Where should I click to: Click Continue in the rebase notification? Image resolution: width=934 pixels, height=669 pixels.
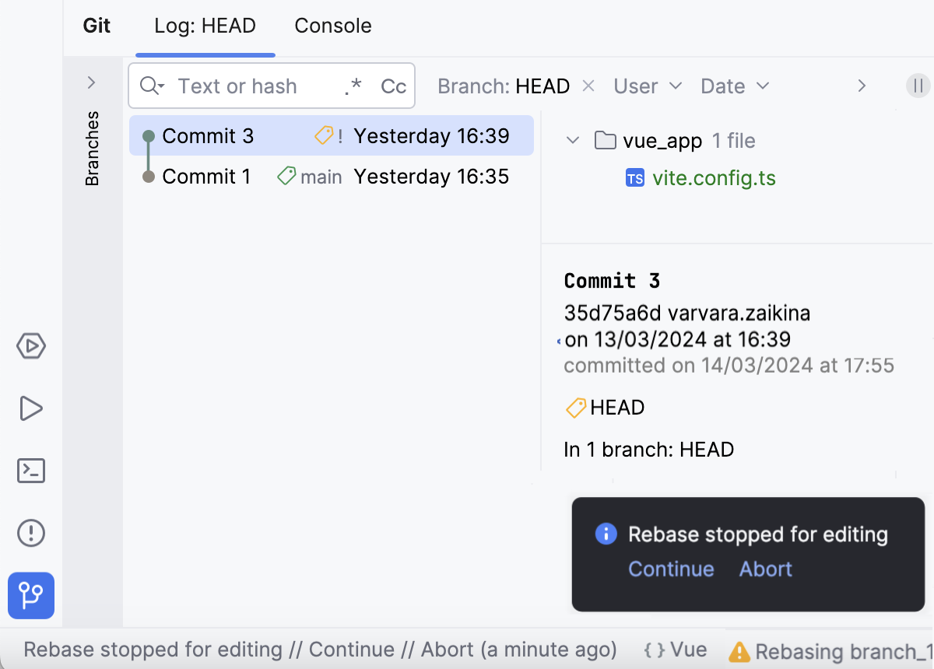tap(671, 569)
